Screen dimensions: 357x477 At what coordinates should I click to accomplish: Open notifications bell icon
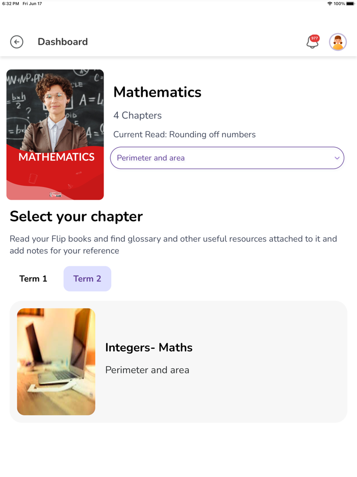click(x=312, y=43)
